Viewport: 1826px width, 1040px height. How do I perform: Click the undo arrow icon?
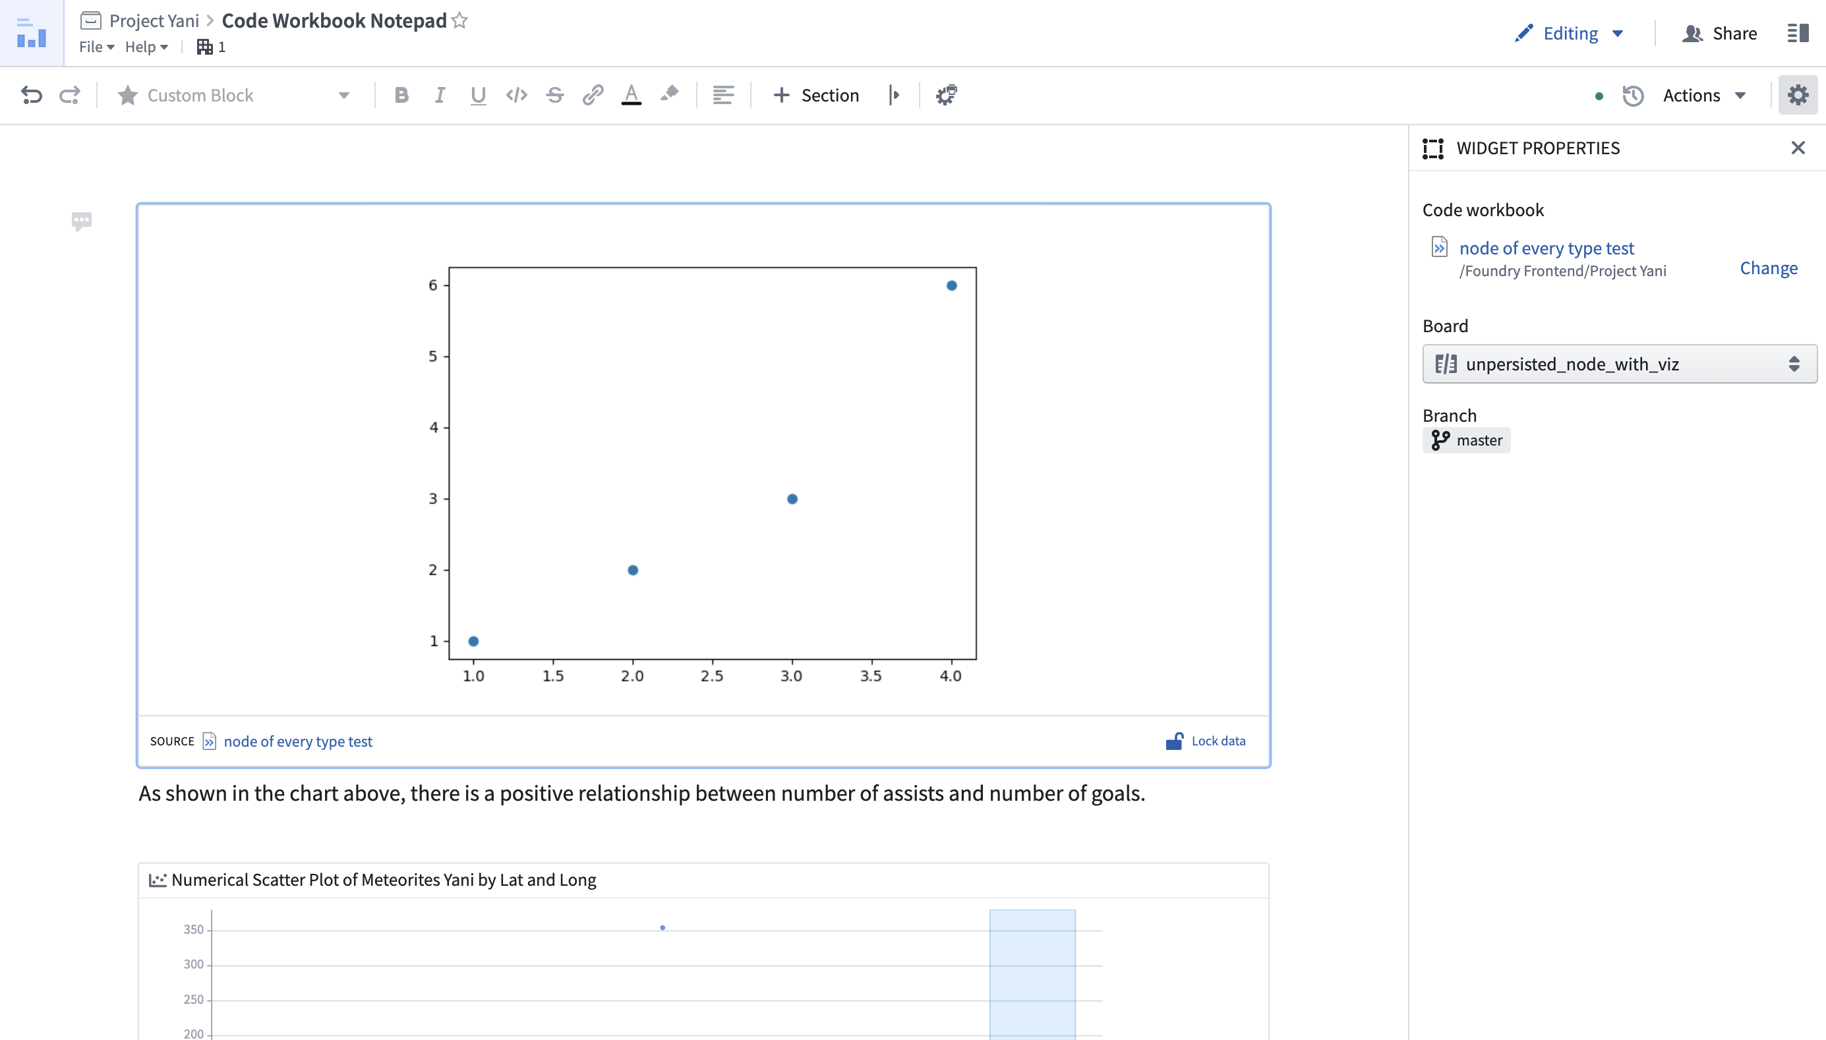[32, 95]
